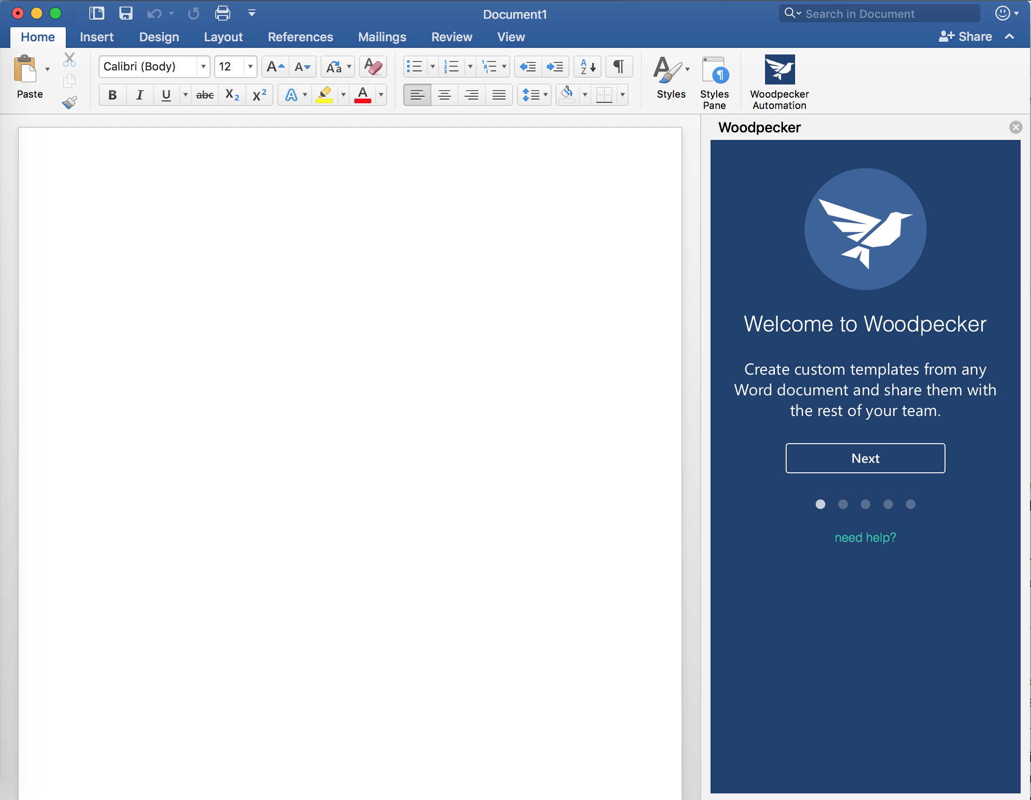Expand the line spacing dropdown
Image resolution: width=1031 pixels, height=800 pixels.
[545, 95]
